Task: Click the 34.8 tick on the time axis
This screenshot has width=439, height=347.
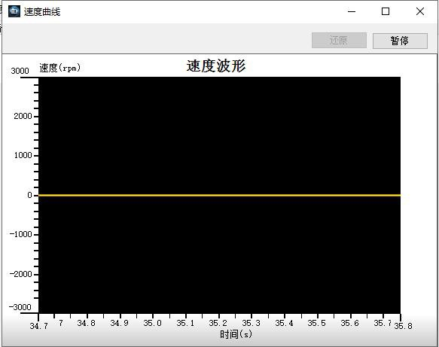Action: point(87,323)
